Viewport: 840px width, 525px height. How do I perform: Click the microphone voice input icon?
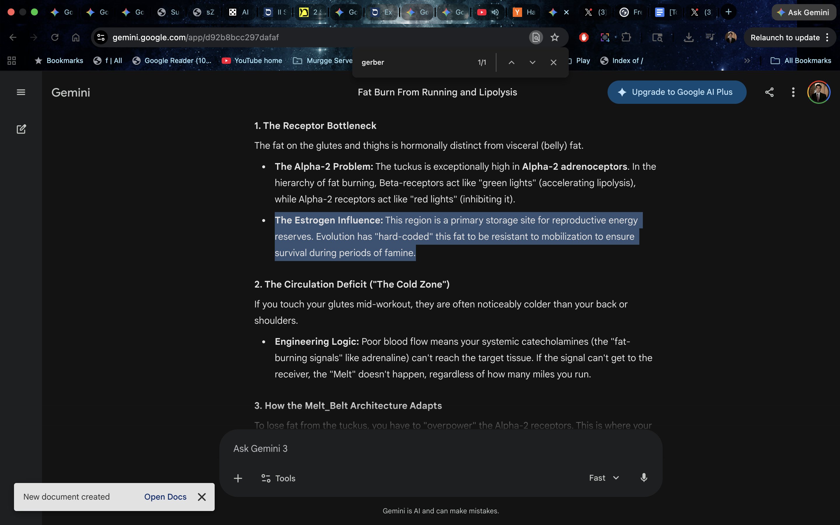643,478
